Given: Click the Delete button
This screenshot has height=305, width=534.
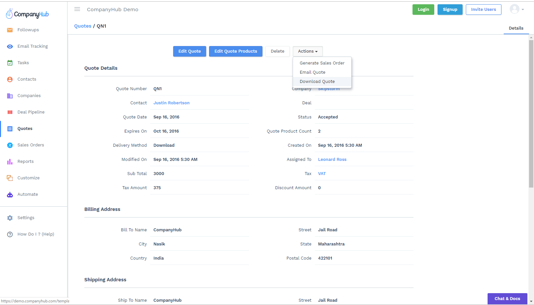Looking at the screenshot, I should tap(278, 51).
